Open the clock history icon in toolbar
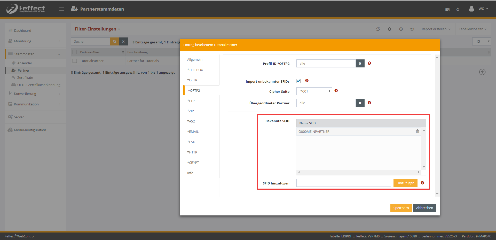The width and height of the screenshot is (496, 240). point(401,29)
